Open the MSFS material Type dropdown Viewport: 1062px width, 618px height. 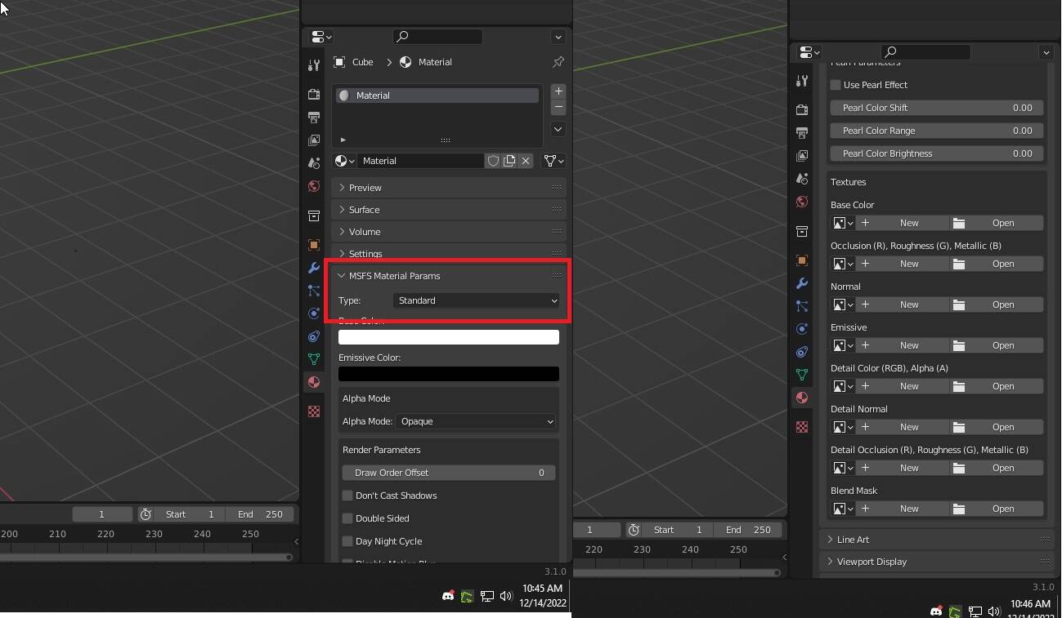pos(476,300)
